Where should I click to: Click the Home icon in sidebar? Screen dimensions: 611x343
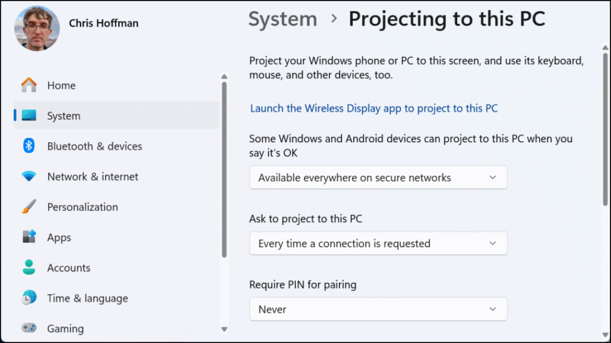click(29, 85)
